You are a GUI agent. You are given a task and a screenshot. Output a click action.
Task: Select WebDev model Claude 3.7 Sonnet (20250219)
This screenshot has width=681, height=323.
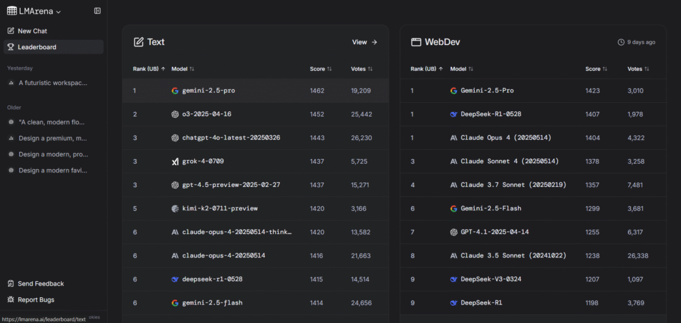[514, 185]
